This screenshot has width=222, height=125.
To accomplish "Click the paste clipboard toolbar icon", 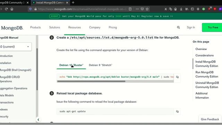I will click(176, 9).
